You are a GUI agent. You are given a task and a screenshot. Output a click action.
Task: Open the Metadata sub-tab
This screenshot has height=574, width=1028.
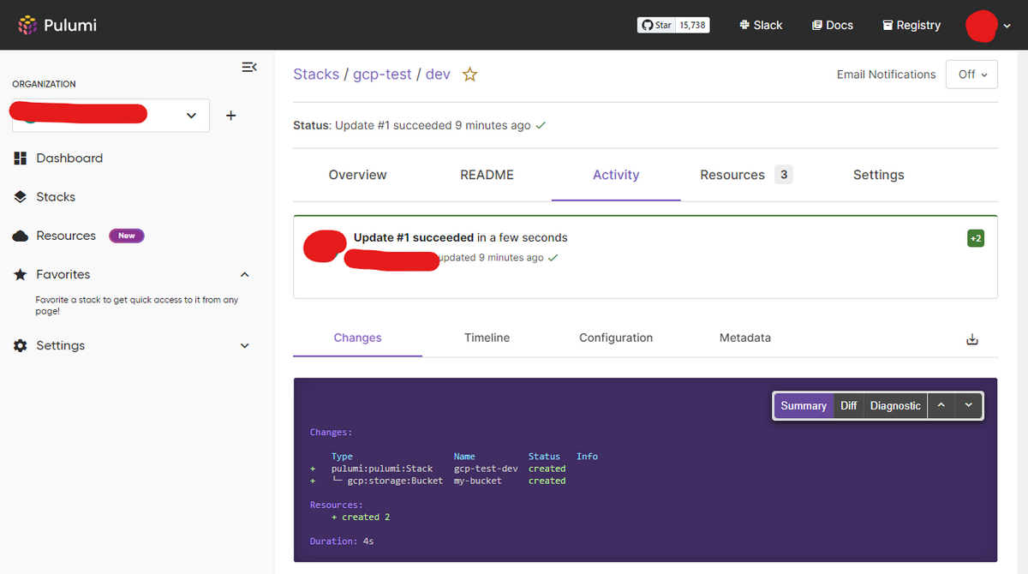pos(745,338)
